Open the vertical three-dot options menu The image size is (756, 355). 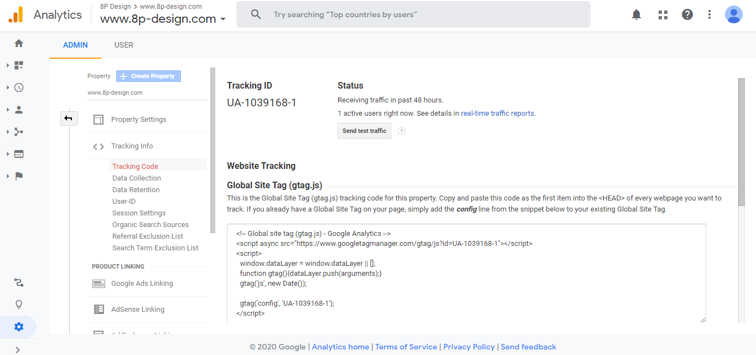tap(710, 15)
